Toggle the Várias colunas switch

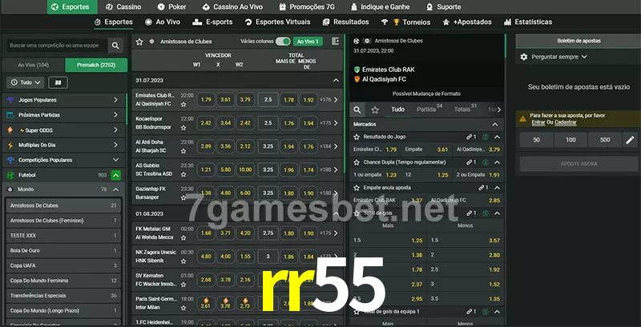[x=283, y=41]
